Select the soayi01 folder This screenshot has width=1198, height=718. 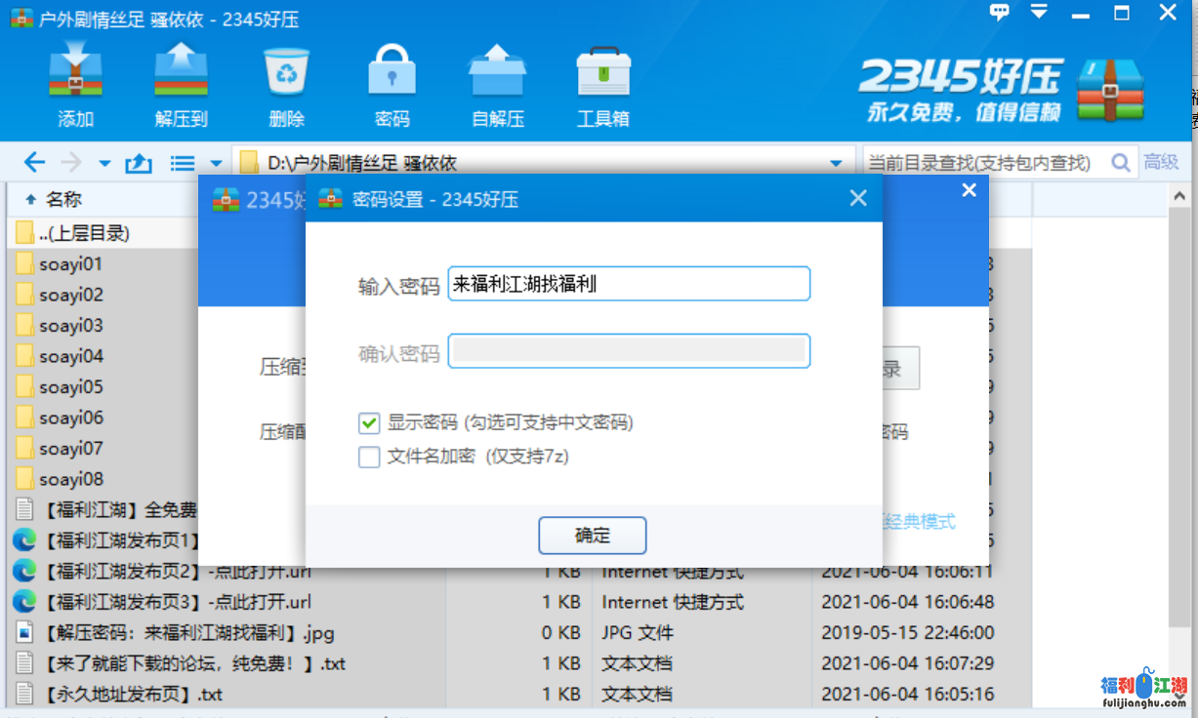(x=70, y=264)
